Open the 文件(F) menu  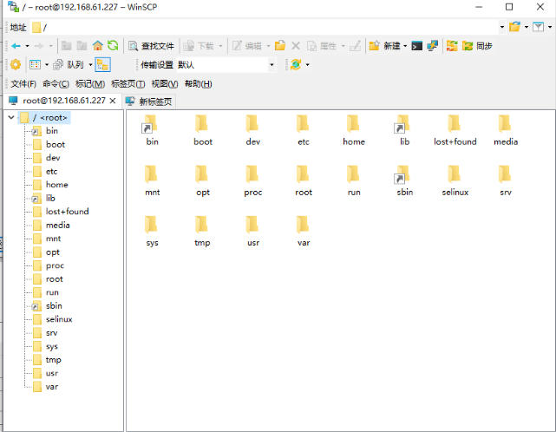point(23,83)
